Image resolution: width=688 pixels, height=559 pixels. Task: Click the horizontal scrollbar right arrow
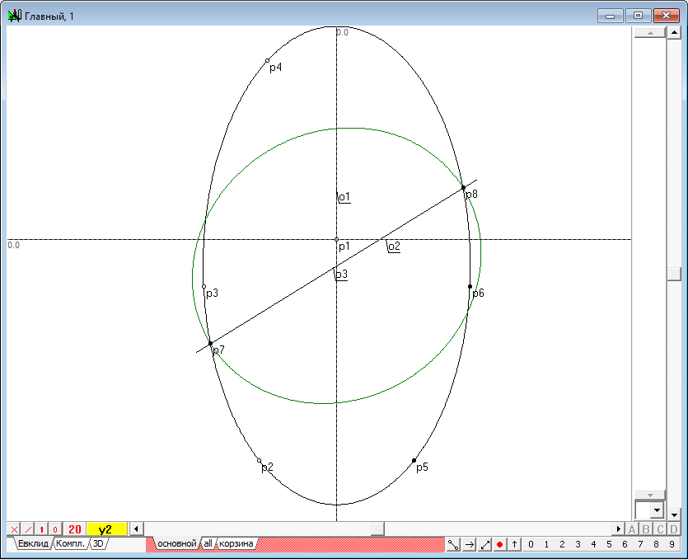[x=618, y=528]
